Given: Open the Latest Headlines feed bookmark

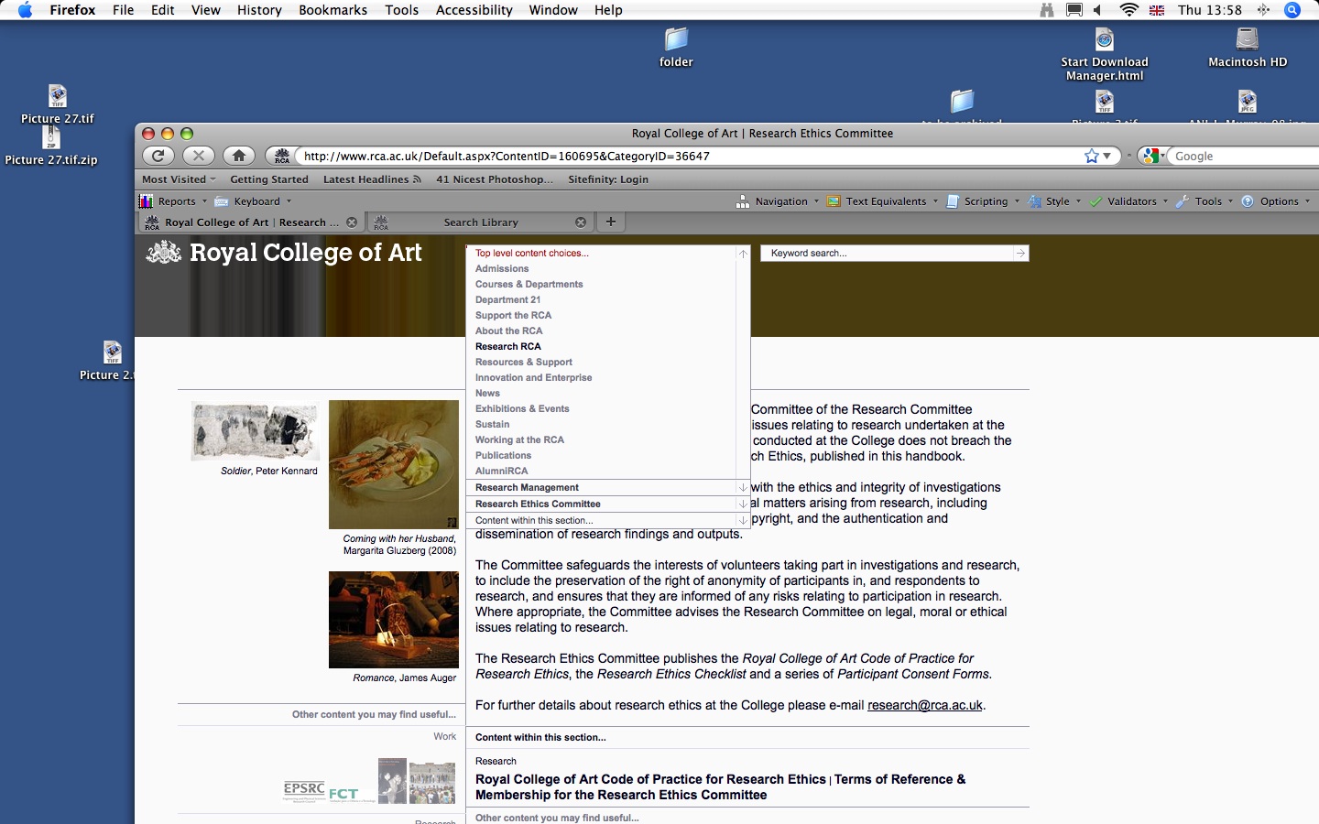Looking at the screenshot, I should click(x=372, y=179).
